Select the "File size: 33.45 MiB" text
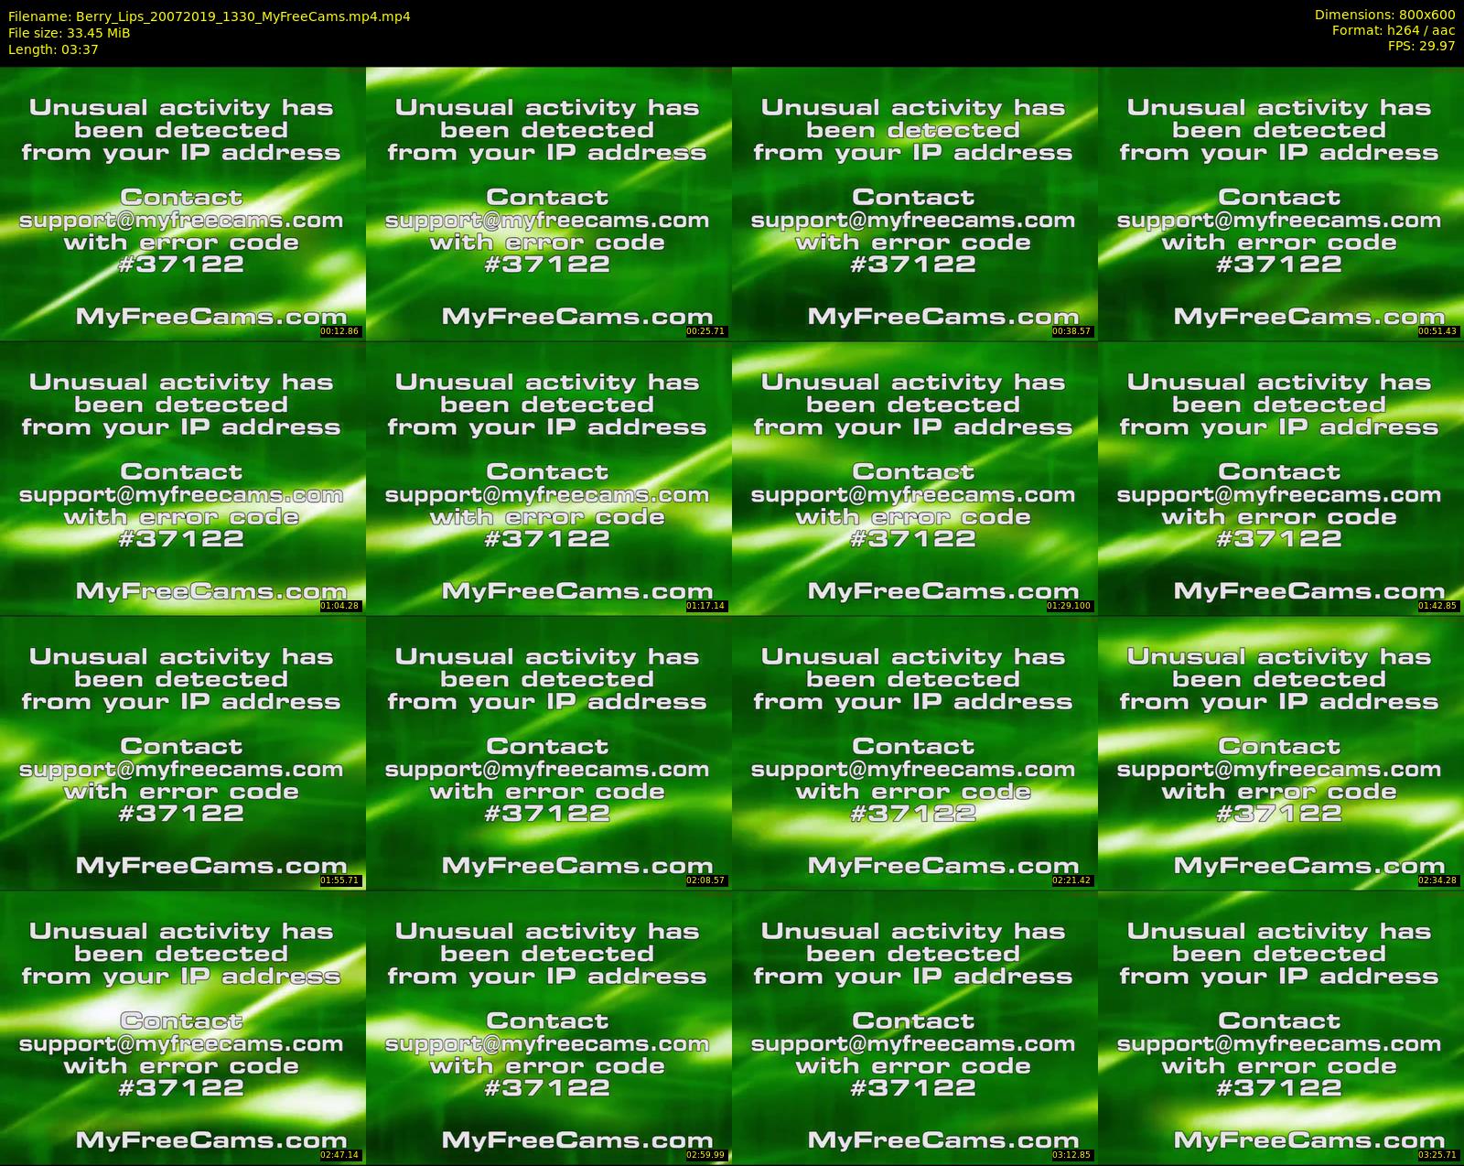The width and height of the screenshot is (1464, 1166). (70, 33)
